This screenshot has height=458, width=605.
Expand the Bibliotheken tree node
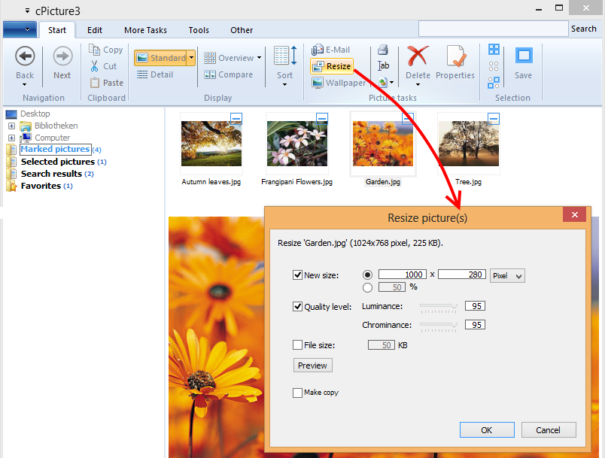click(11, 126)
